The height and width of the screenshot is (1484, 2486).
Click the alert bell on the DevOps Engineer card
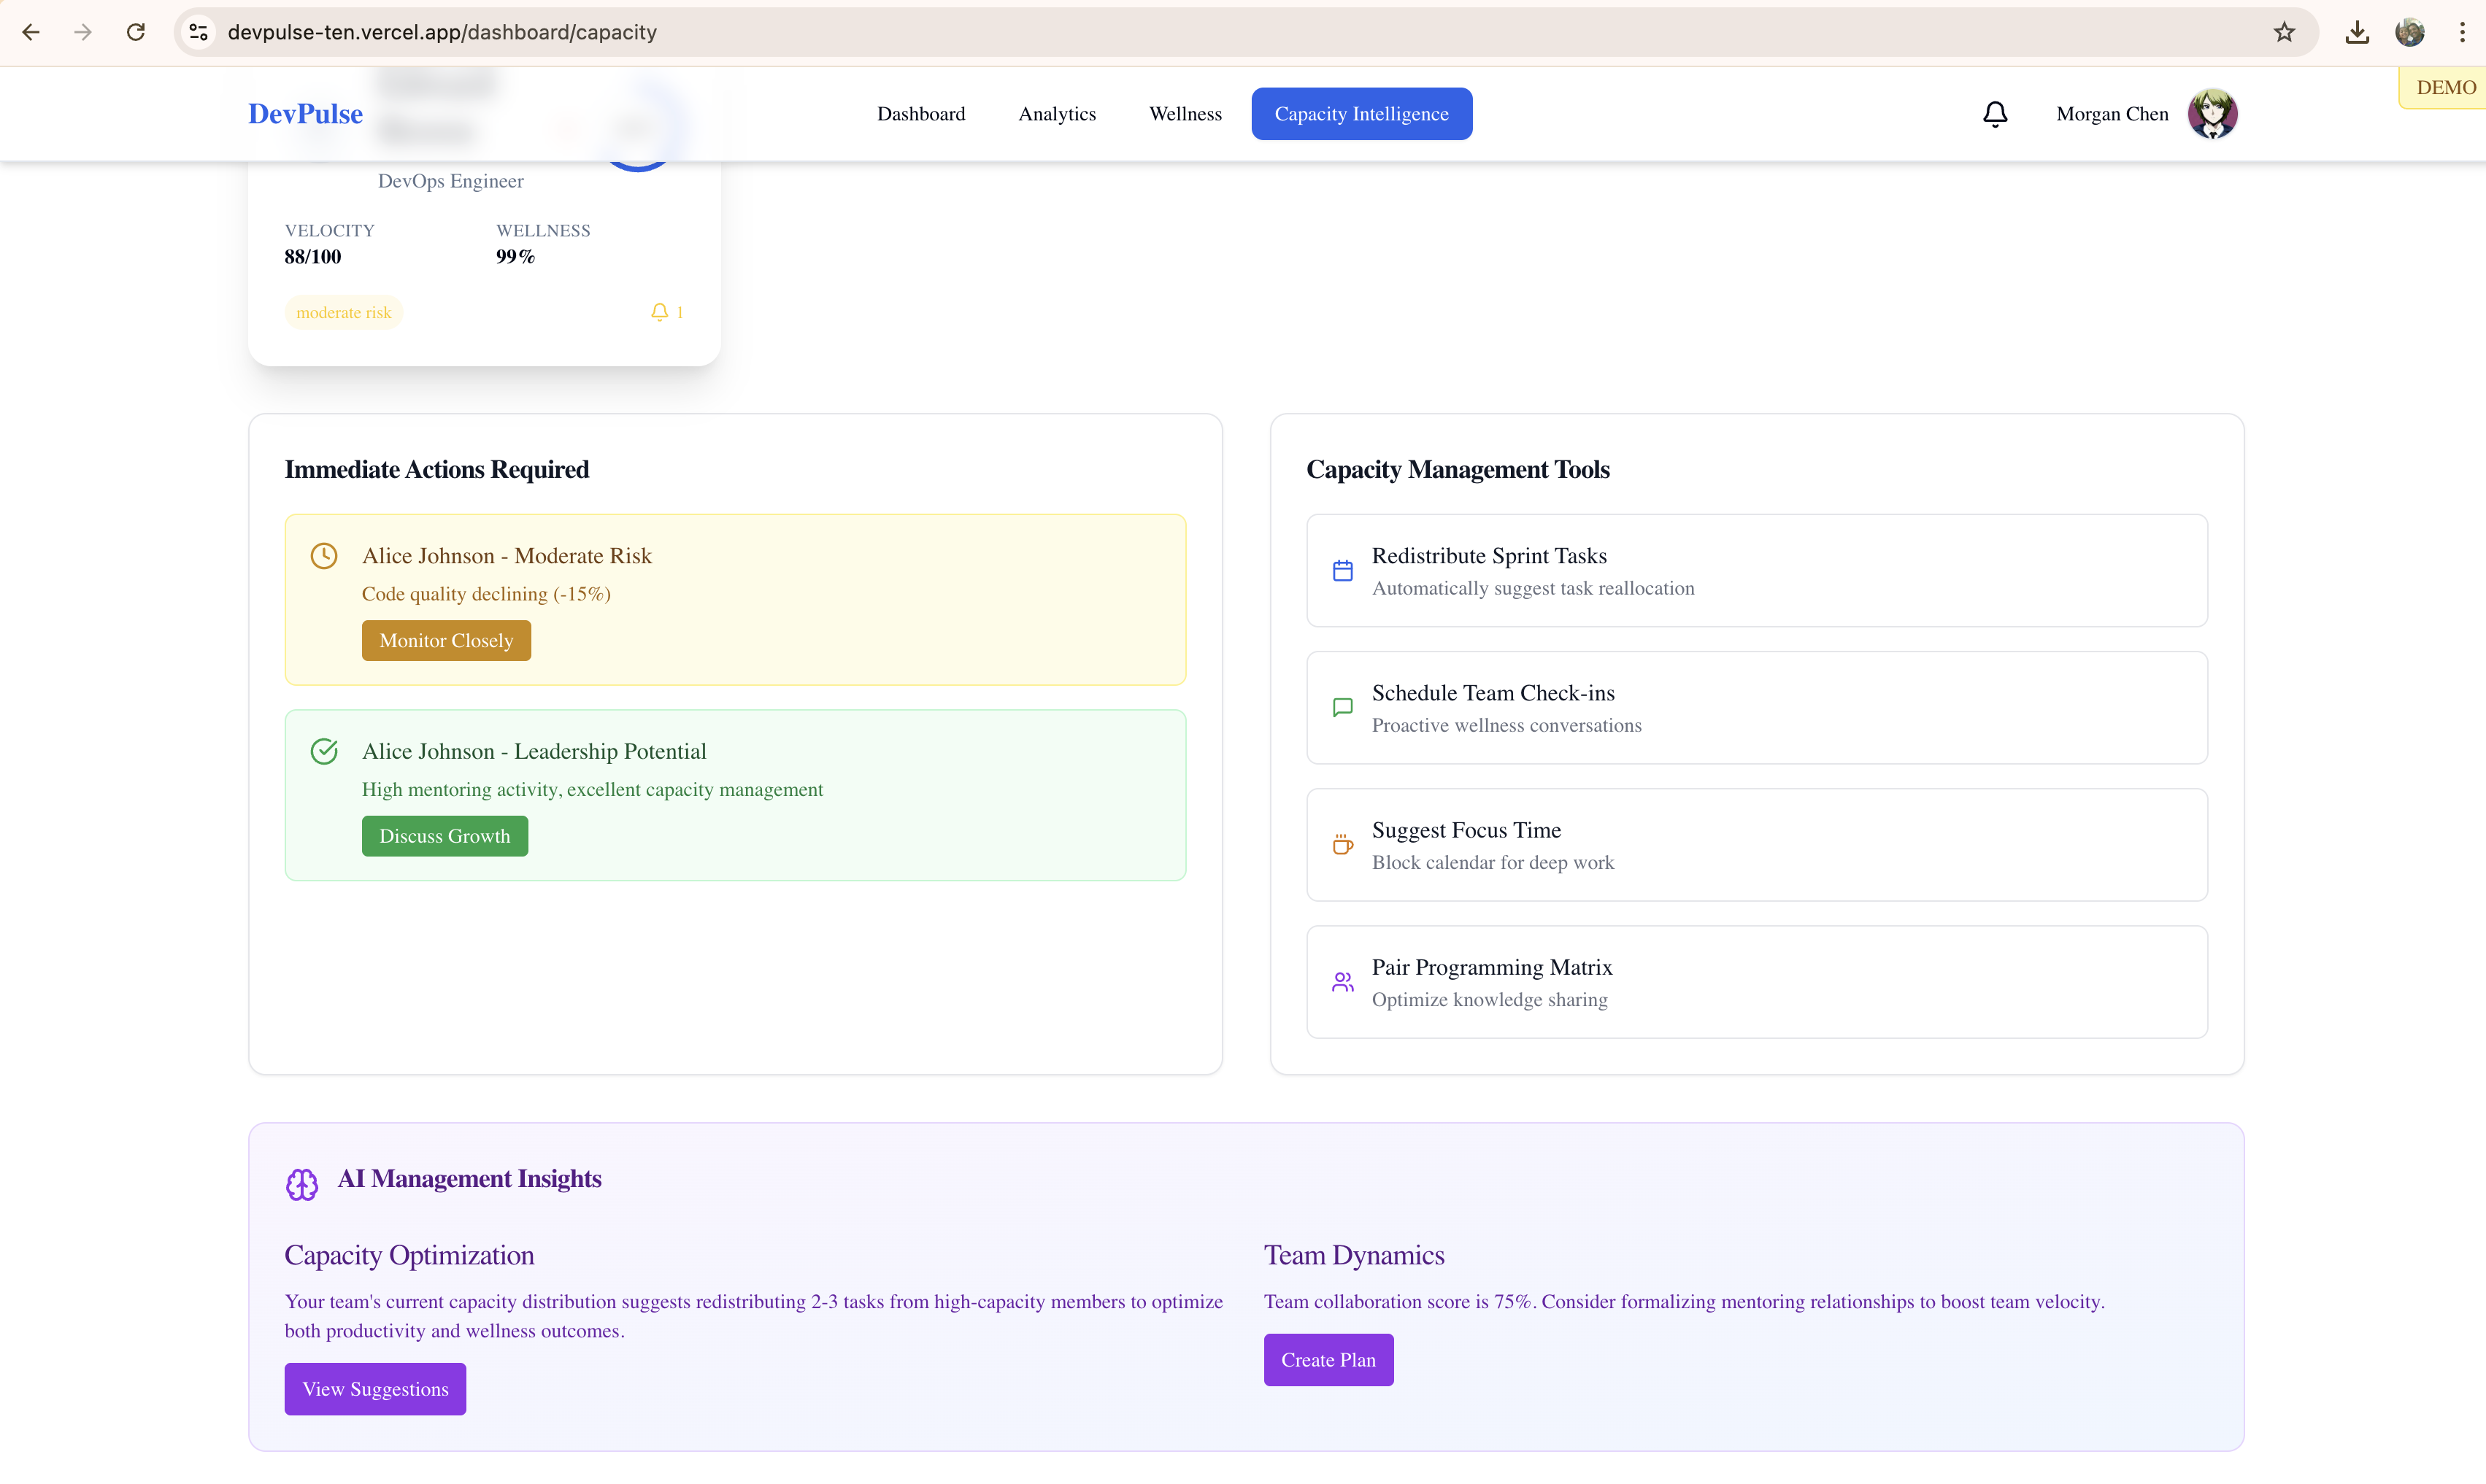tap(659, 312)
